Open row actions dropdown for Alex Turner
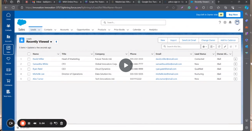The image size is (252, 131). point(235,79)
